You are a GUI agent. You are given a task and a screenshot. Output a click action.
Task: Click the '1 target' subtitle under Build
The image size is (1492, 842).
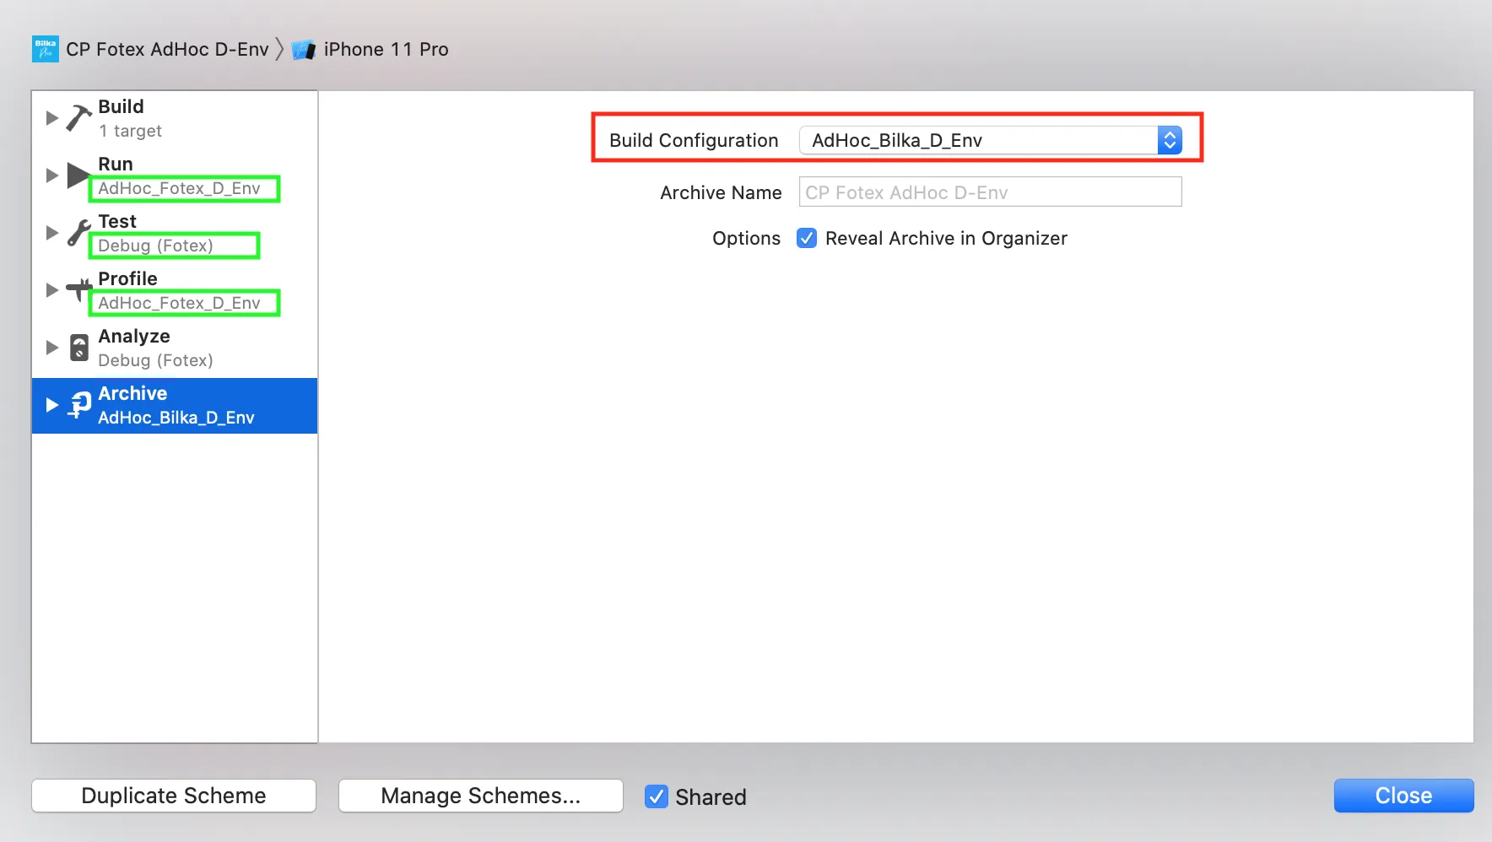[130, 131]
